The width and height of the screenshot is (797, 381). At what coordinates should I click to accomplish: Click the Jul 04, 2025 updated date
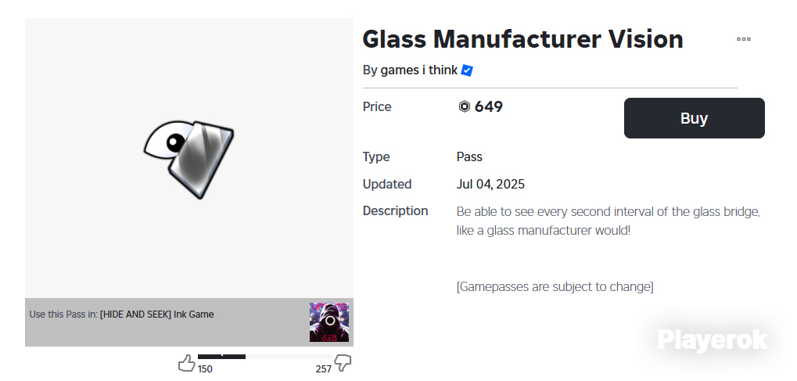[490, 185]
